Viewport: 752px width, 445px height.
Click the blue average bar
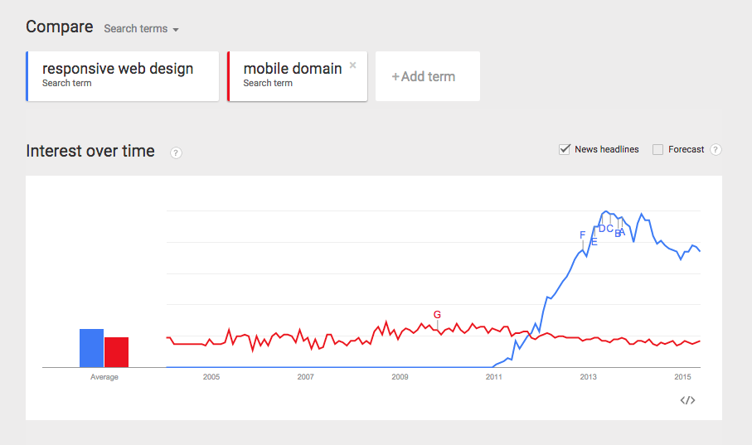click(x=91, y=347)
